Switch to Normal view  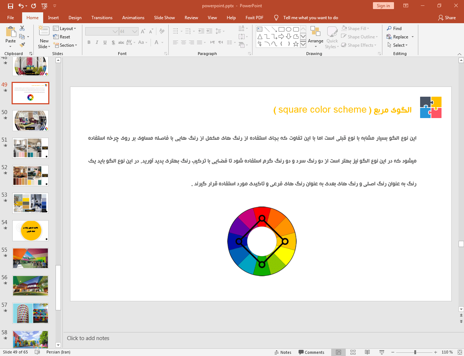[x=338, y=352]
